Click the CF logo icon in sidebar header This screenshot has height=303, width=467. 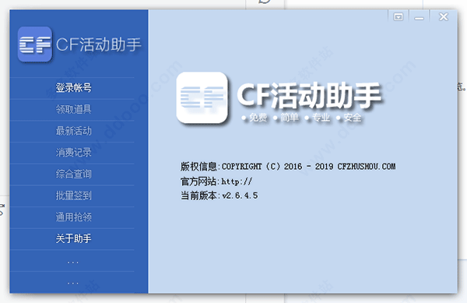[35, 44]
